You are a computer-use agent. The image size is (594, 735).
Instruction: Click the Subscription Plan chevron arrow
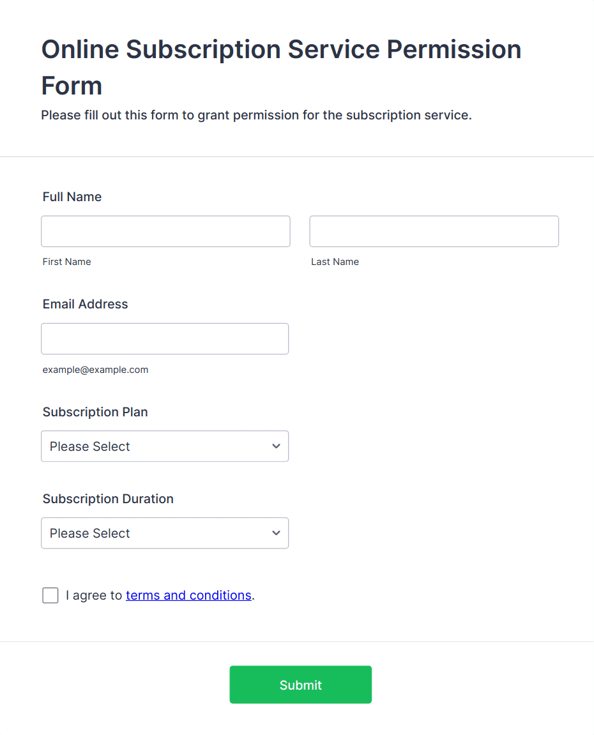tap(276, 446)
